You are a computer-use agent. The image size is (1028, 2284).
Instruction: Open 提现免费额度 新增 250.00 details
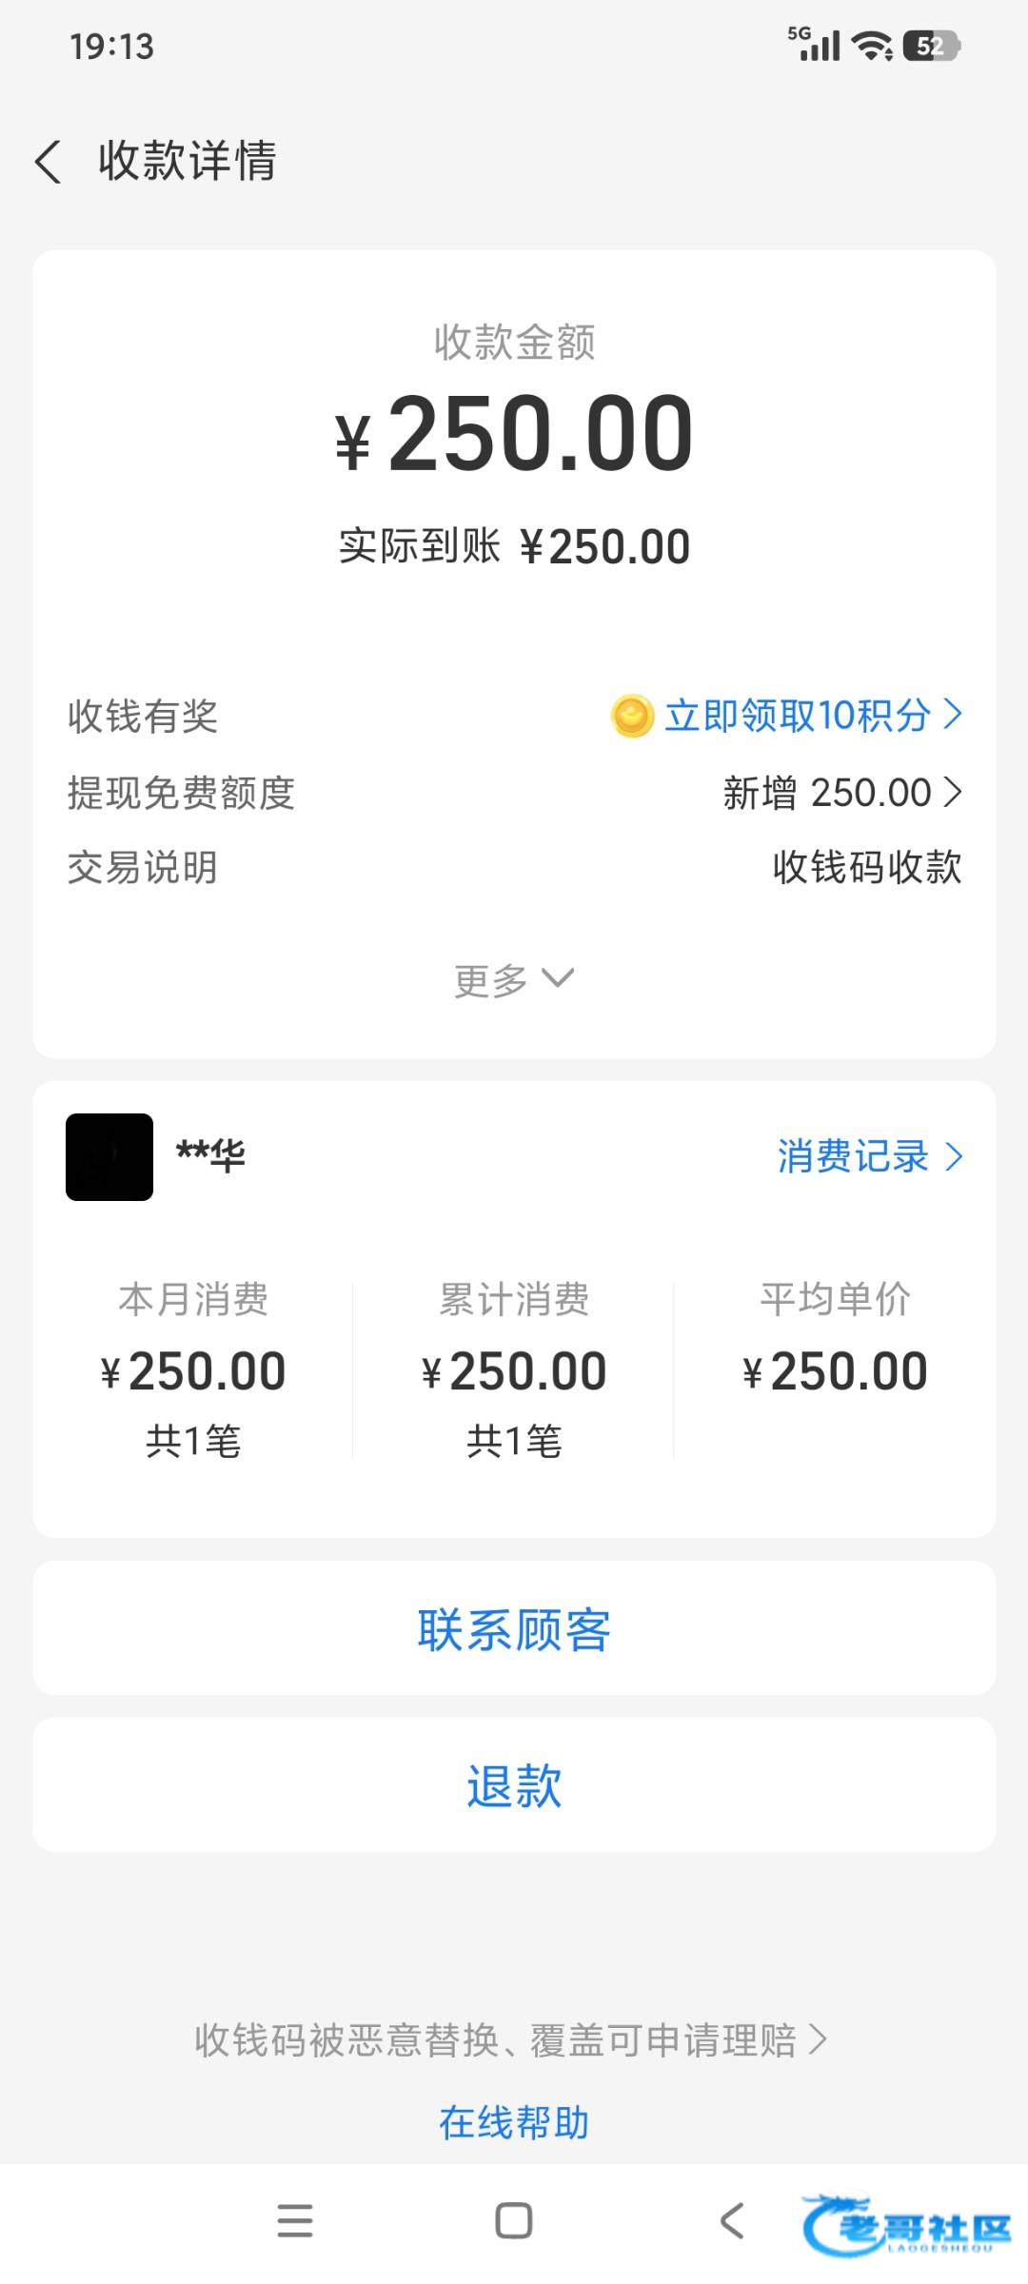(x=842, y=792)
